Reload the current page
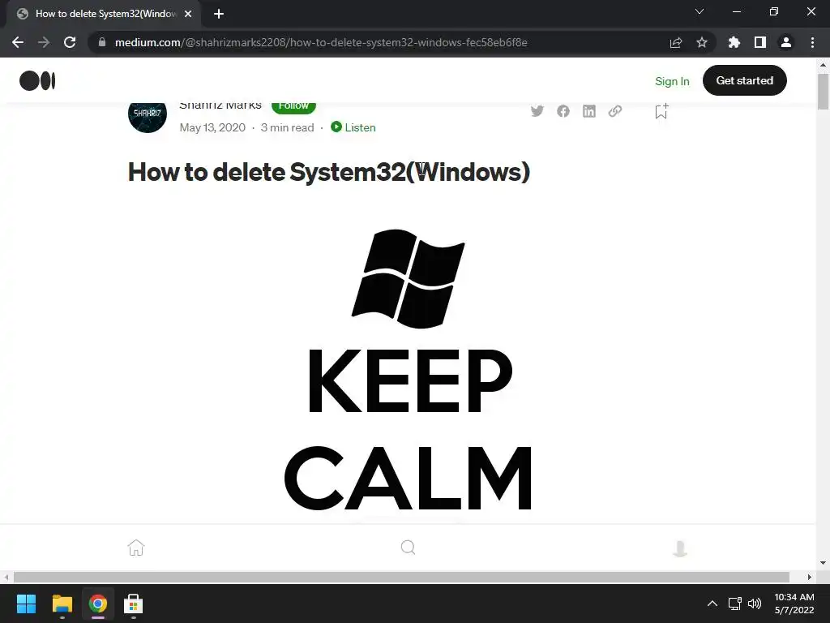Screen dimensions: 830x623 click(x=70, y=42)
